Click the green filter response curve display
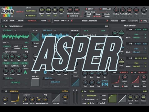This screenshot has height=112, width=149. 112,98
